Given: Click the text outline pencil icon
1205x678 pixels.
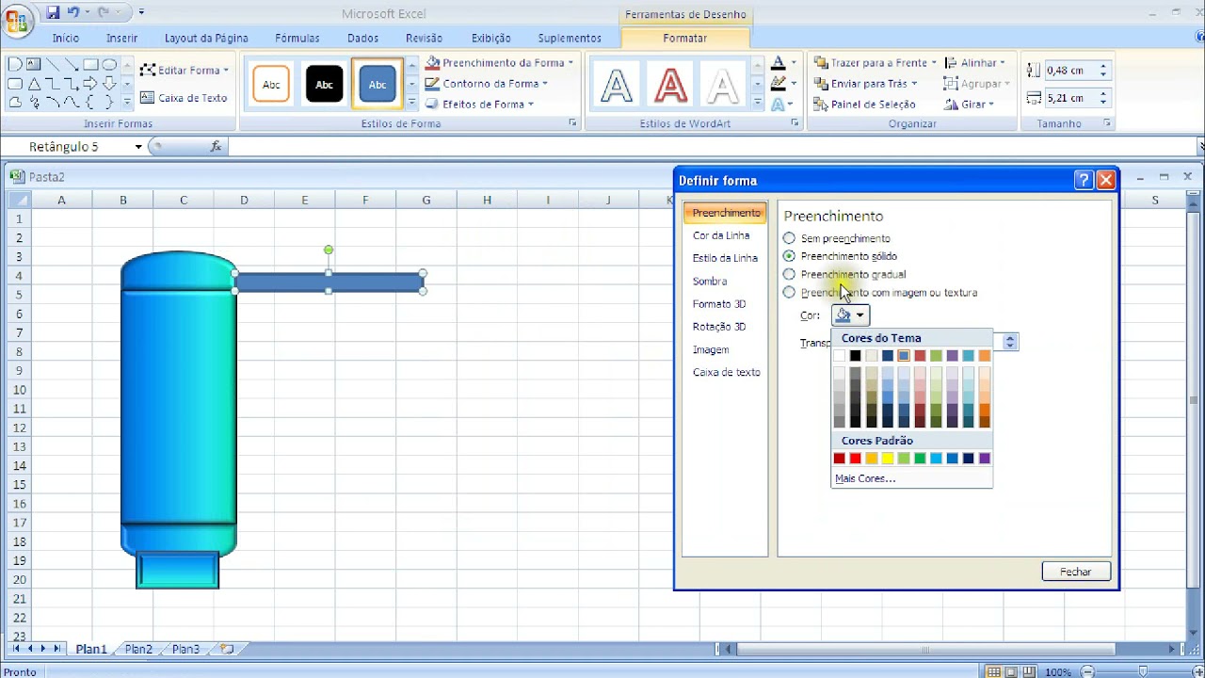Looking at the screenshot, I should click(x=778, y=84).
